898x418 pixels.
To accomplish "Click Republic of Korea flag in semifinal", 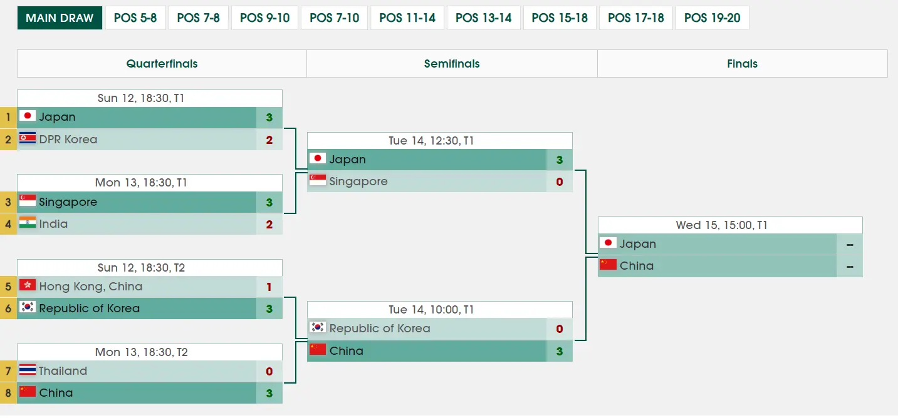I will [318, 328].
